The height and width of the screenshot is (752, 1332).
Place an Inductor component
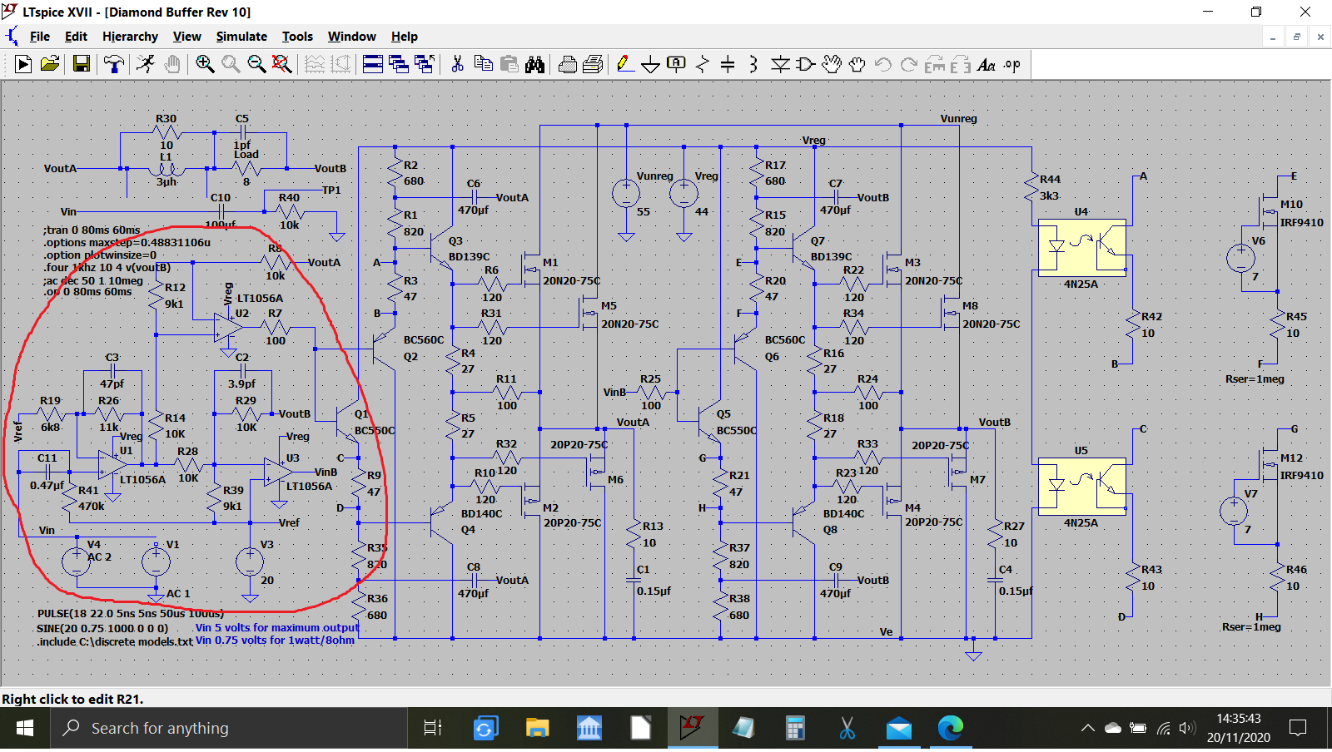[753, 64]
